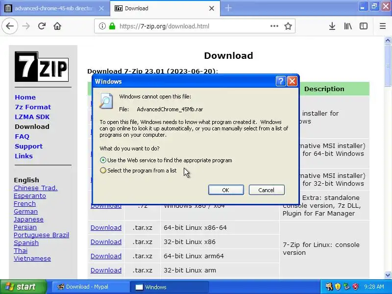Open the FAQ sidebar link
Viewport: 392px width, 294px height.
(22, 137)
